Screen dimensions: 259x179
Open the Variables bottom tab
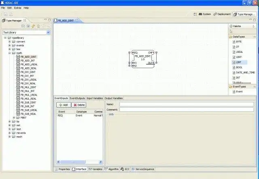pos(95,169)
